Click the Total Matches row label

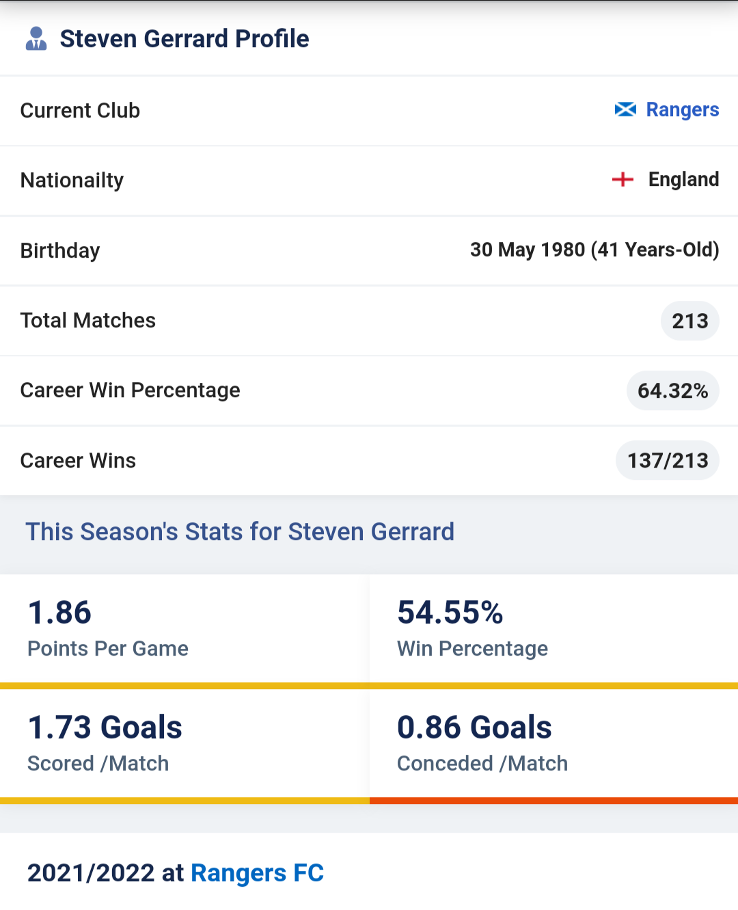pos(87,321)
